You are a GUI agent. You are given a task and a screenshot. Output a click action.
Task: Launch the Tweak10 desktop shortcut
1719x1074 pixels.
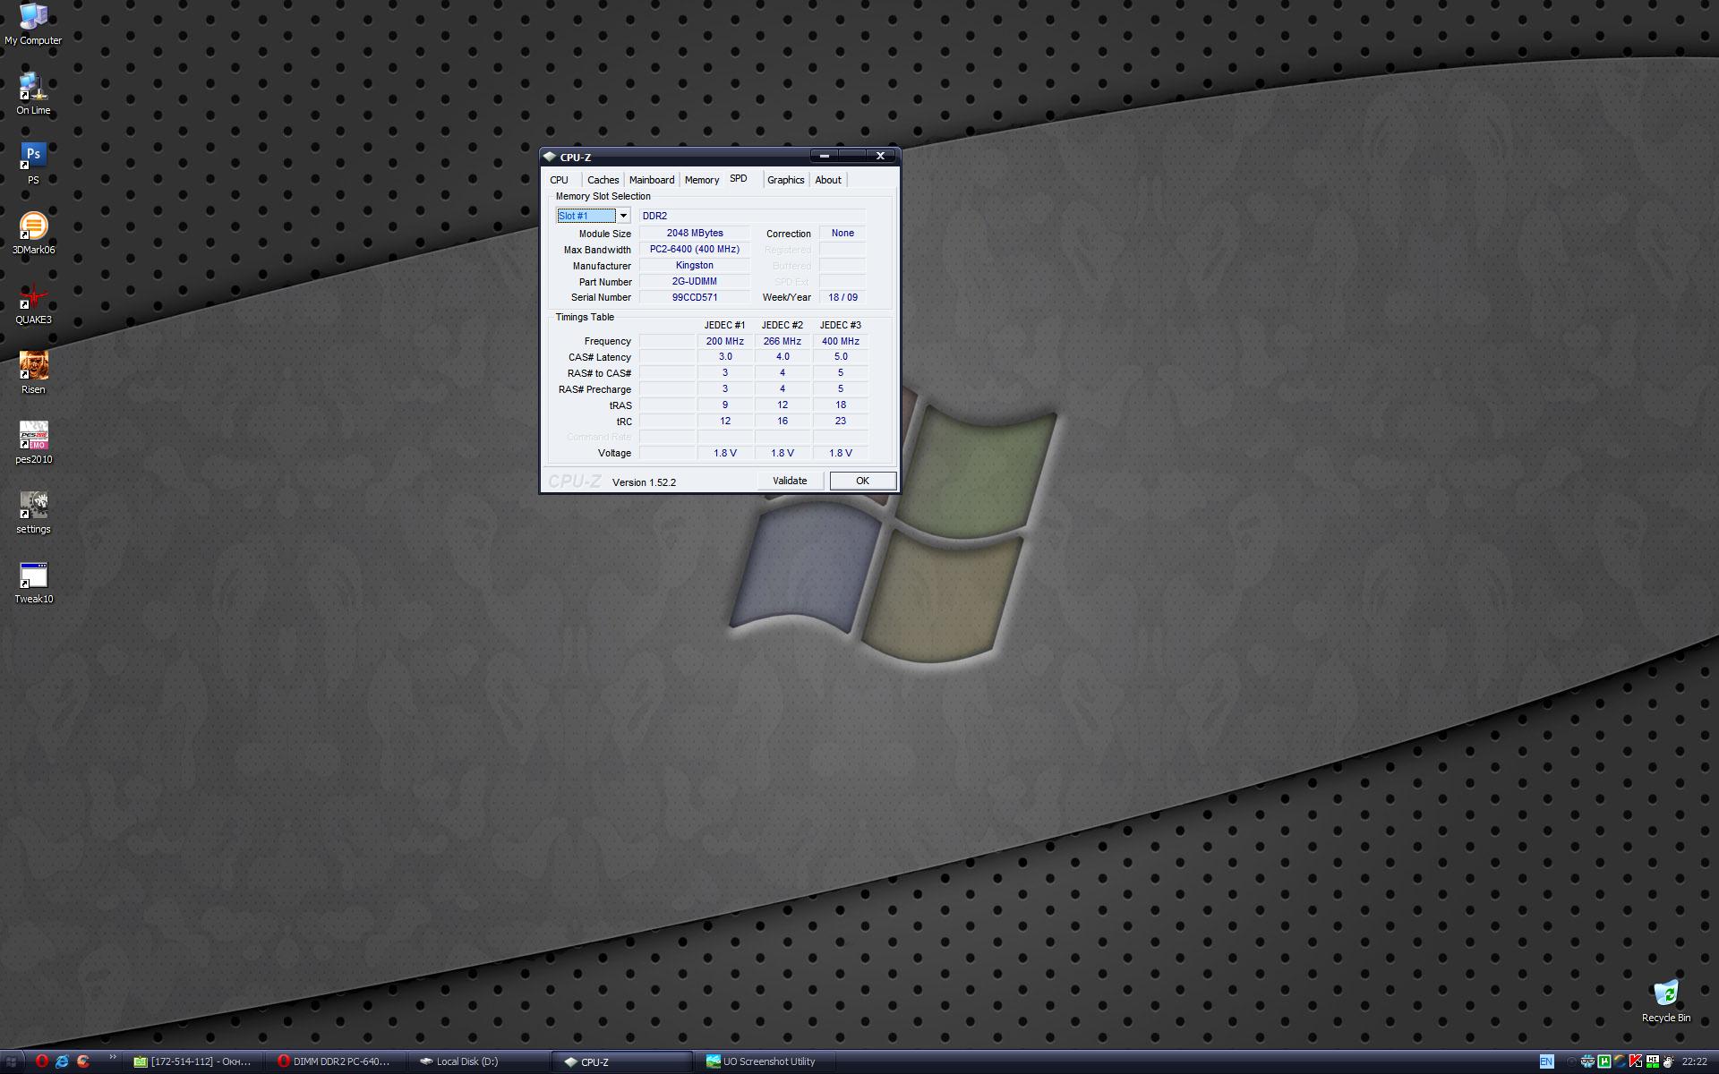[33, 583]
